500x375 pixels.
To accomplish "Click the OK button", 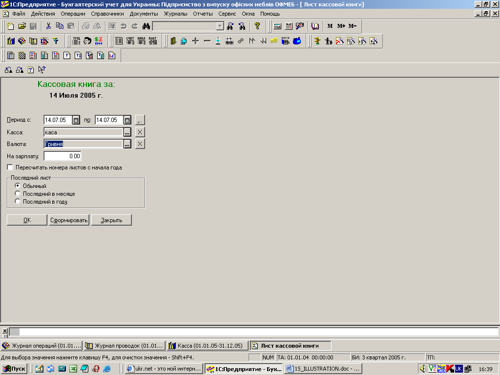I will 27,220.
